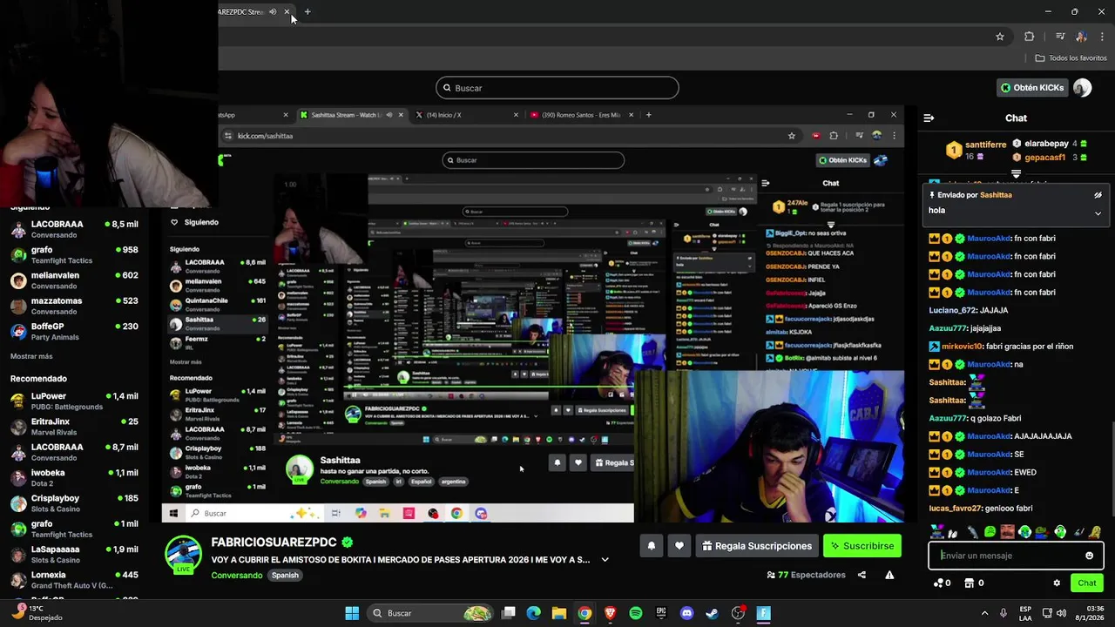Click FABRICIOSUAREZPDC live avatar

point(183,554)
